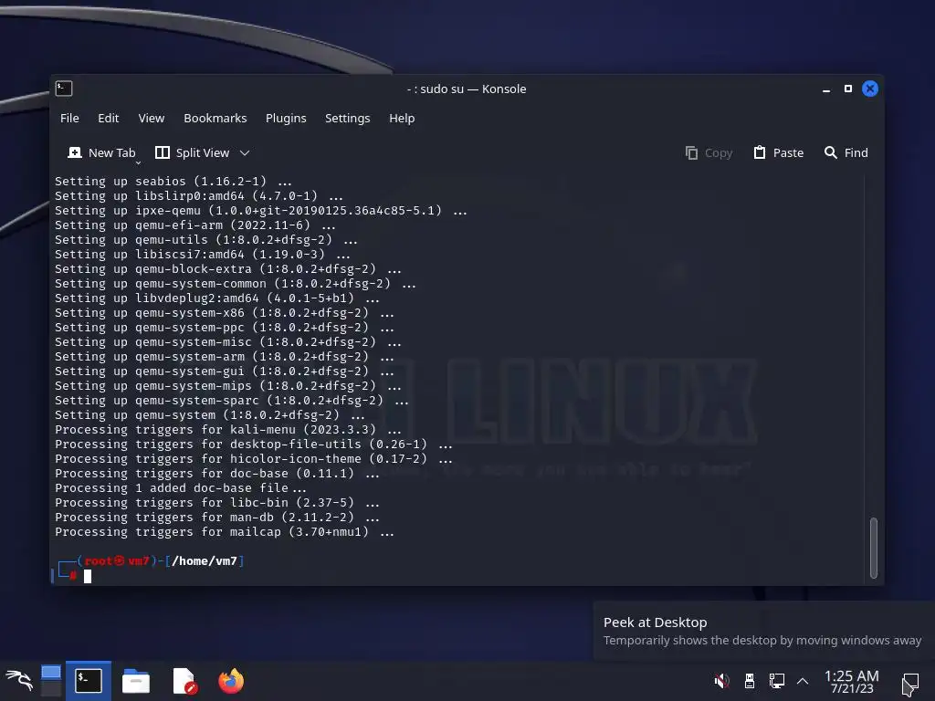Click the terminal scrollbar handle

pyautogui.click(x=874, y=548)
